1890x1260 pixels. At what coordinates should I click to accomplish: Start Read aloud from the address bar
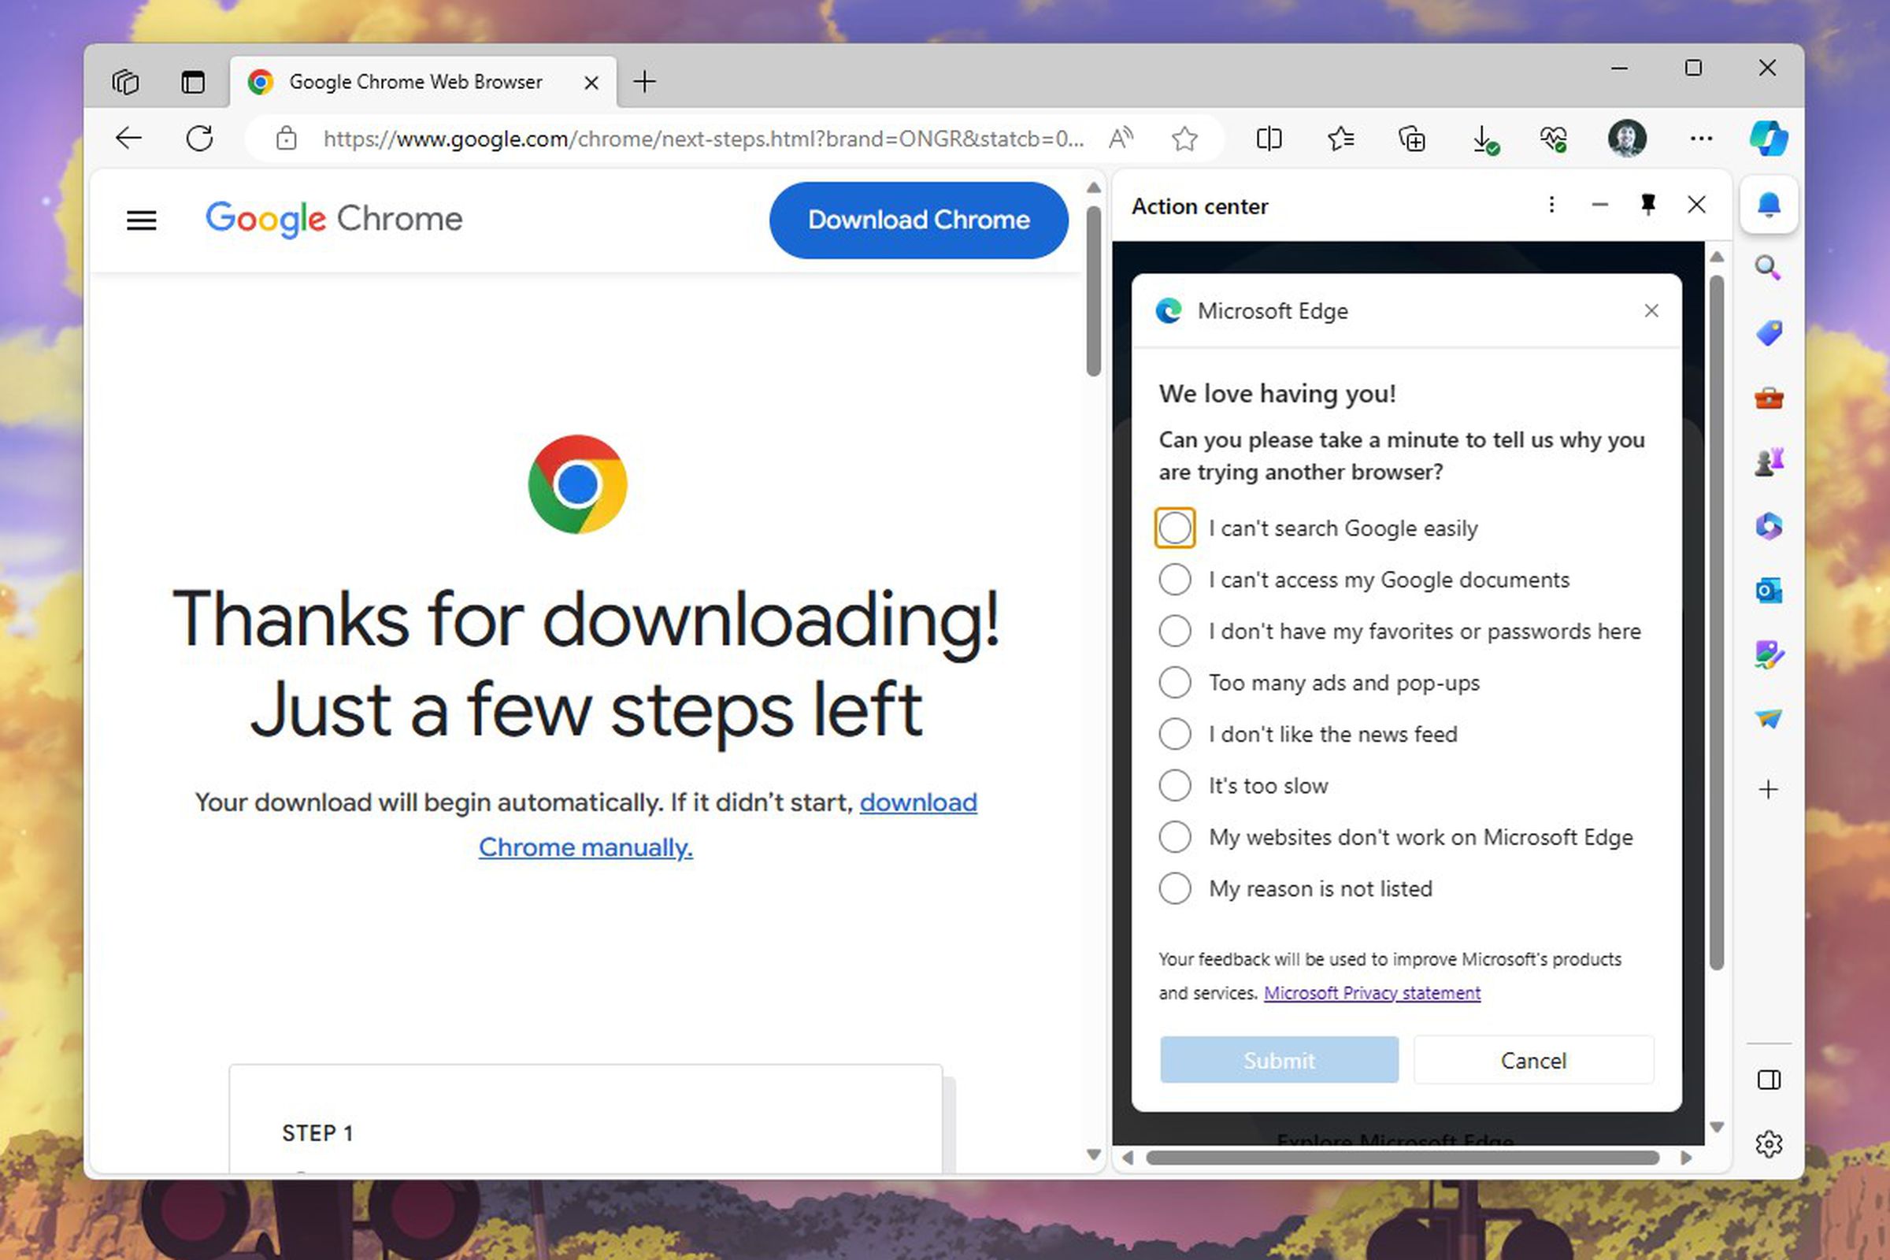point(1121,139)
